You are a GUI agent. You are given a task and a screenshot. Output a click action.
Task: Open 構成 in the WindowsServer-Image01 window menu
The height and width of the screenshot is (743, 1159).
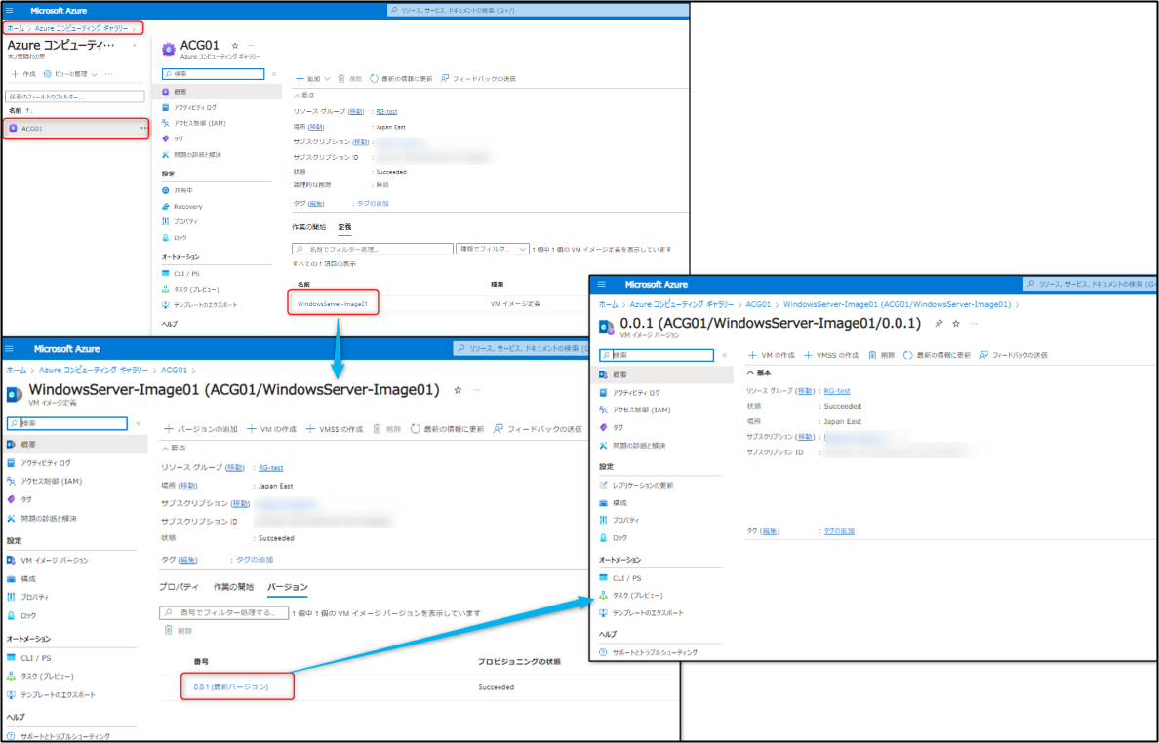click(x=28, y=579)
